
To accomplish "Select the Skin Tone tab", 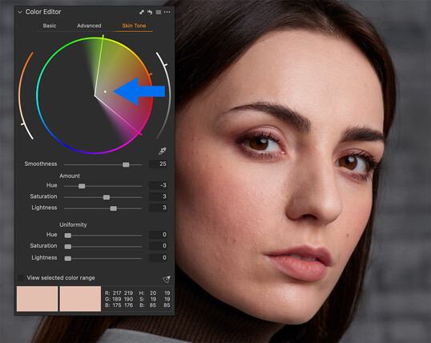I will [x=134, y=26].
